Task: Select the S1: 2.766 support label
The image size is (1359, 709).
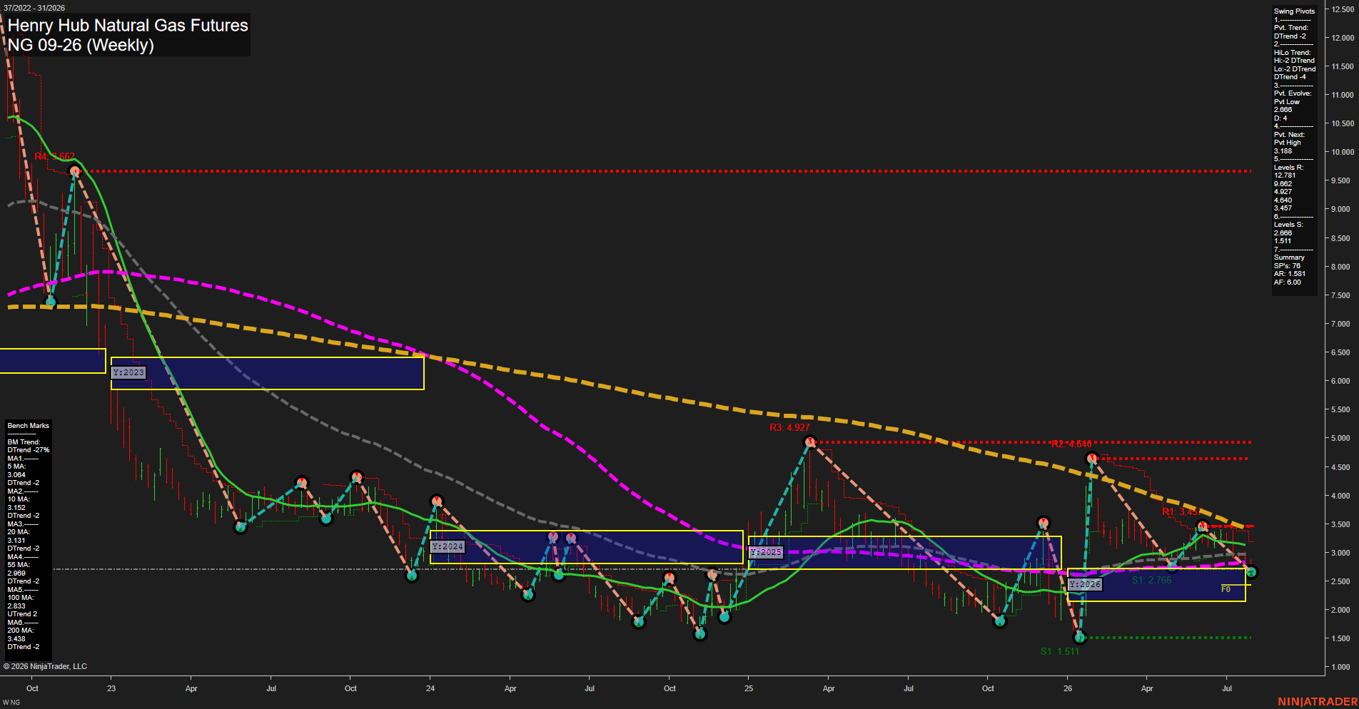Action: 1152,580
